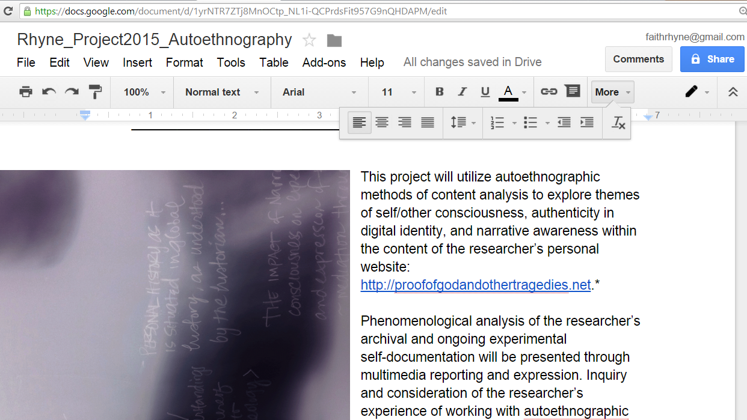Click the Print icon in toolbar
Viewport: 747px width, 420px height.
[25, 92]
